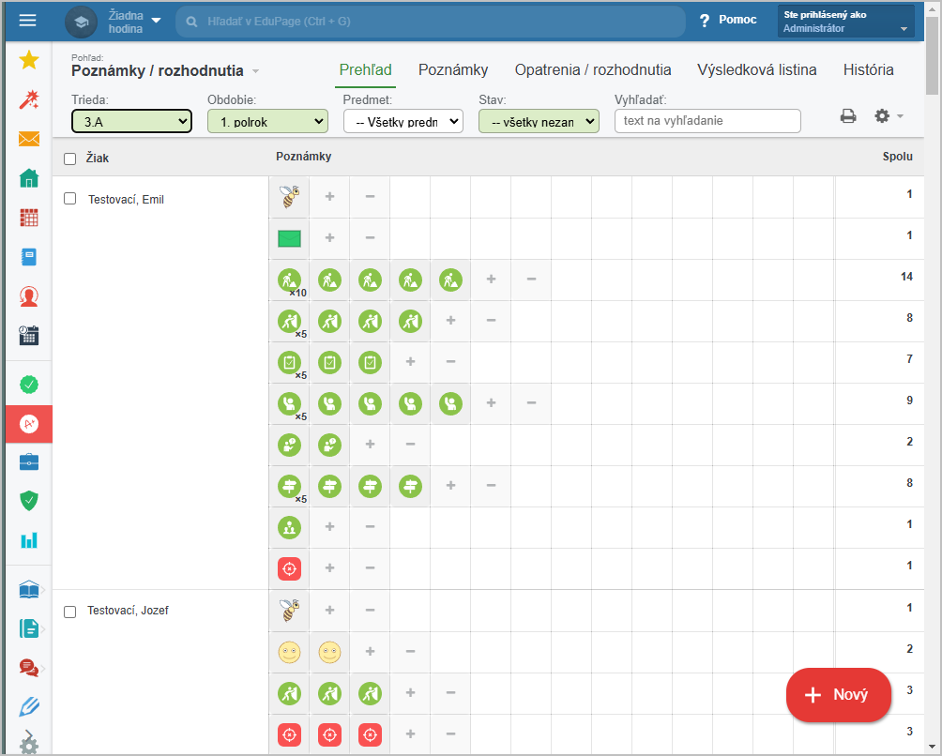
Task: Add a bee note for Emil with plus
Action: [330, 196]
